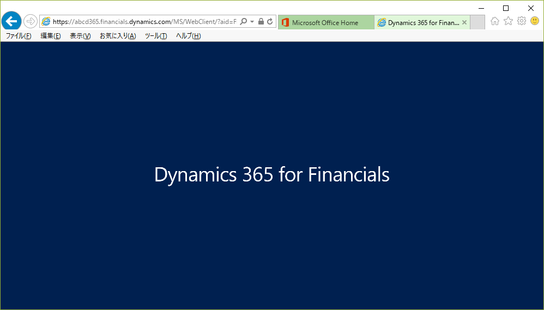Switch to the Microsoft Office Home tab
Screen dimensions: 544x310
pos(326,22)
